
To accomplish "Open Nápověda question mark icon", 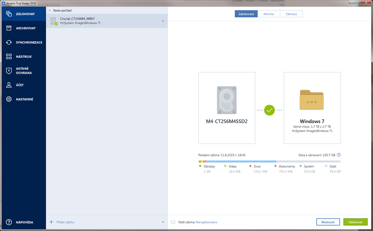I will 9,222.
